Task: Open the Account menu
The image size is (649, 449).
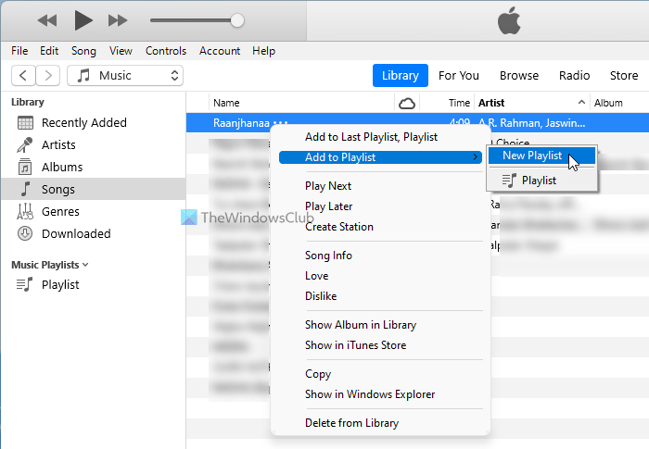Action: coord(220,51)
